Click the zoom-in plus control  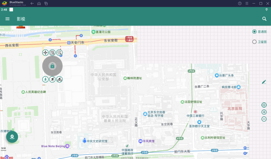[264, 112]
